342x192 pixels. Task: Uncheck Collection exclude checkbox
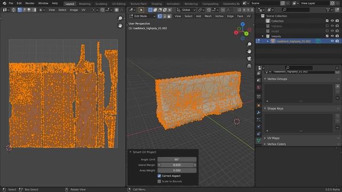pyautogui.click(x=327, y=21)
